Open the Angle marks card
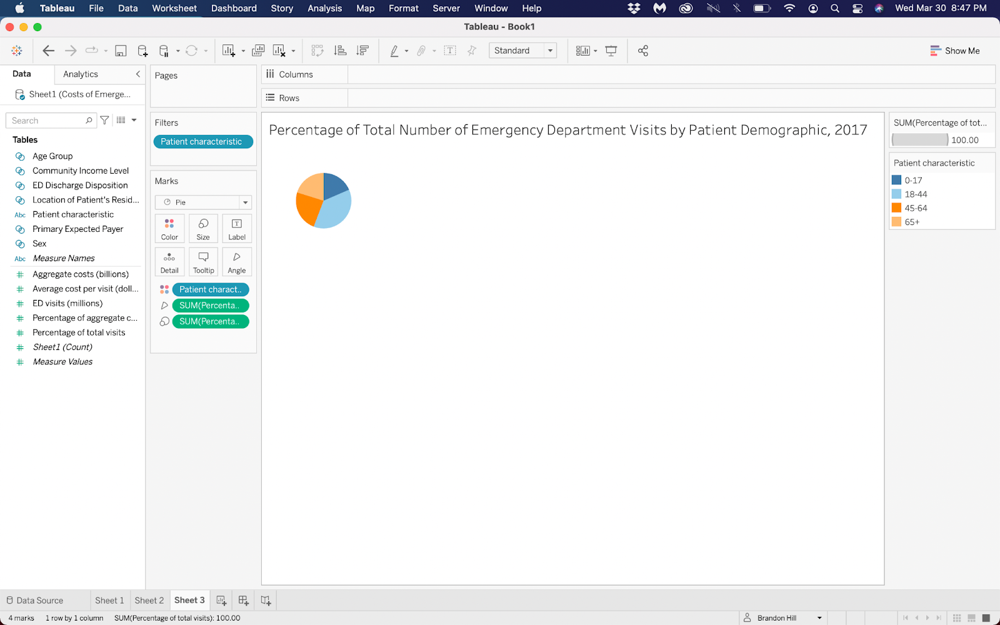Viewport: 1000px width, 625px height. pos(237,262)
